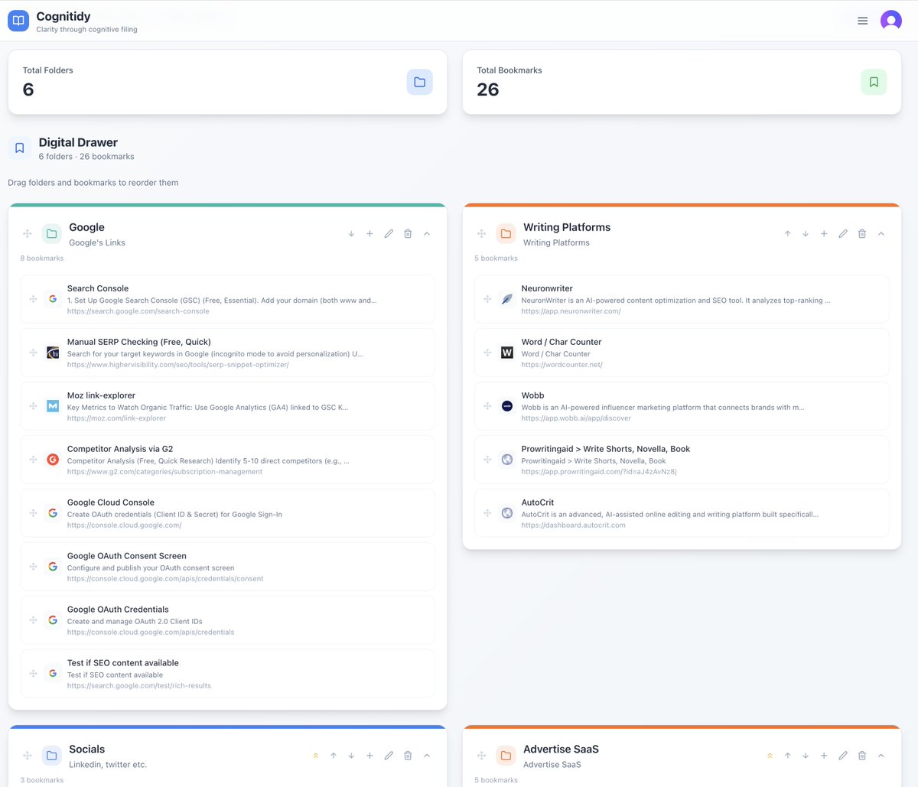Image resolution: width=918 pixels, height=787 pixels.
Task: Collapse the Google folder
Action: (x=427, y=234)
